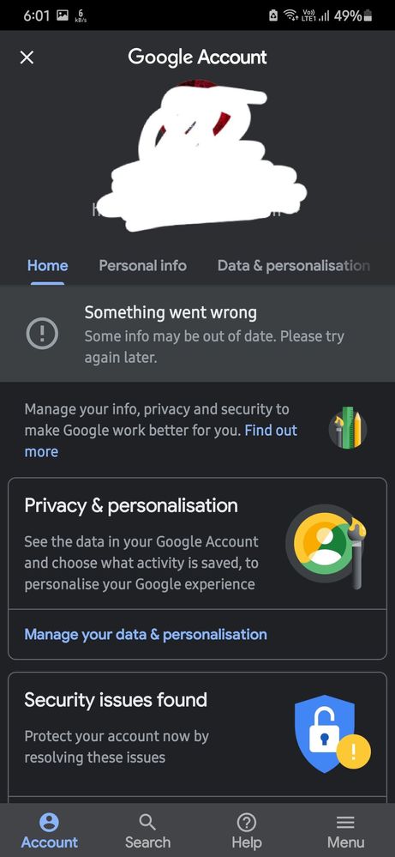Close the Google Account screen

coord(27,57)
